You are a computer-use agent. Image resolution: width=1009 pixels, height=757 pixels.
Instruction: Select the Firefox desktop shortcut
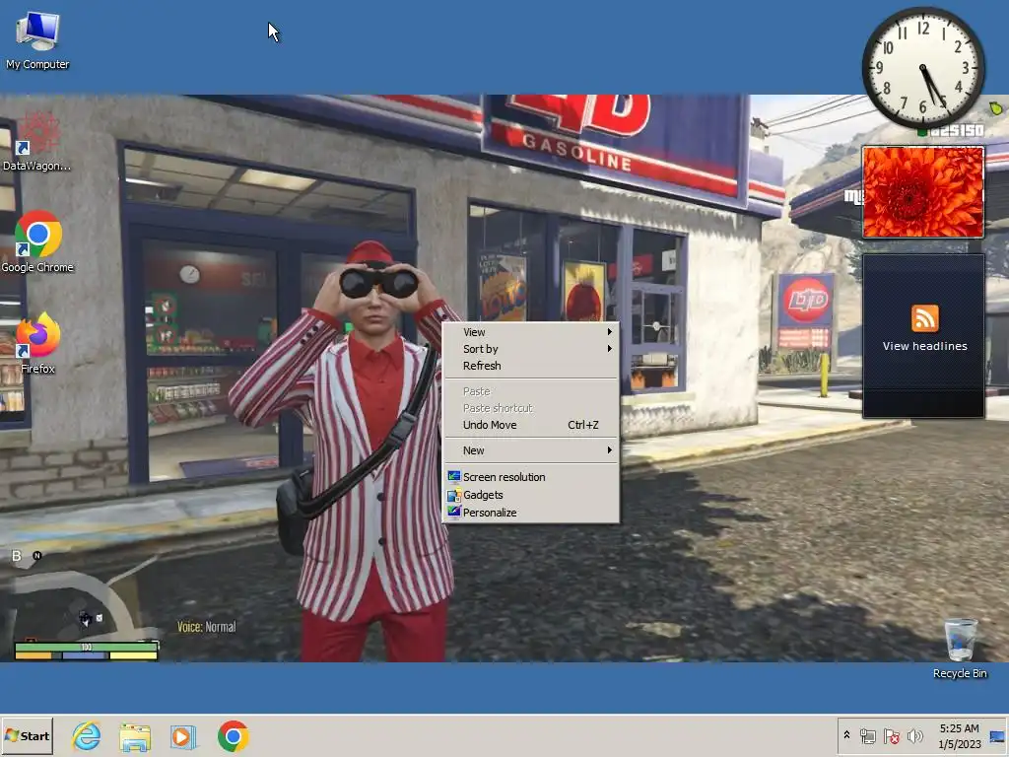point(37,343)
